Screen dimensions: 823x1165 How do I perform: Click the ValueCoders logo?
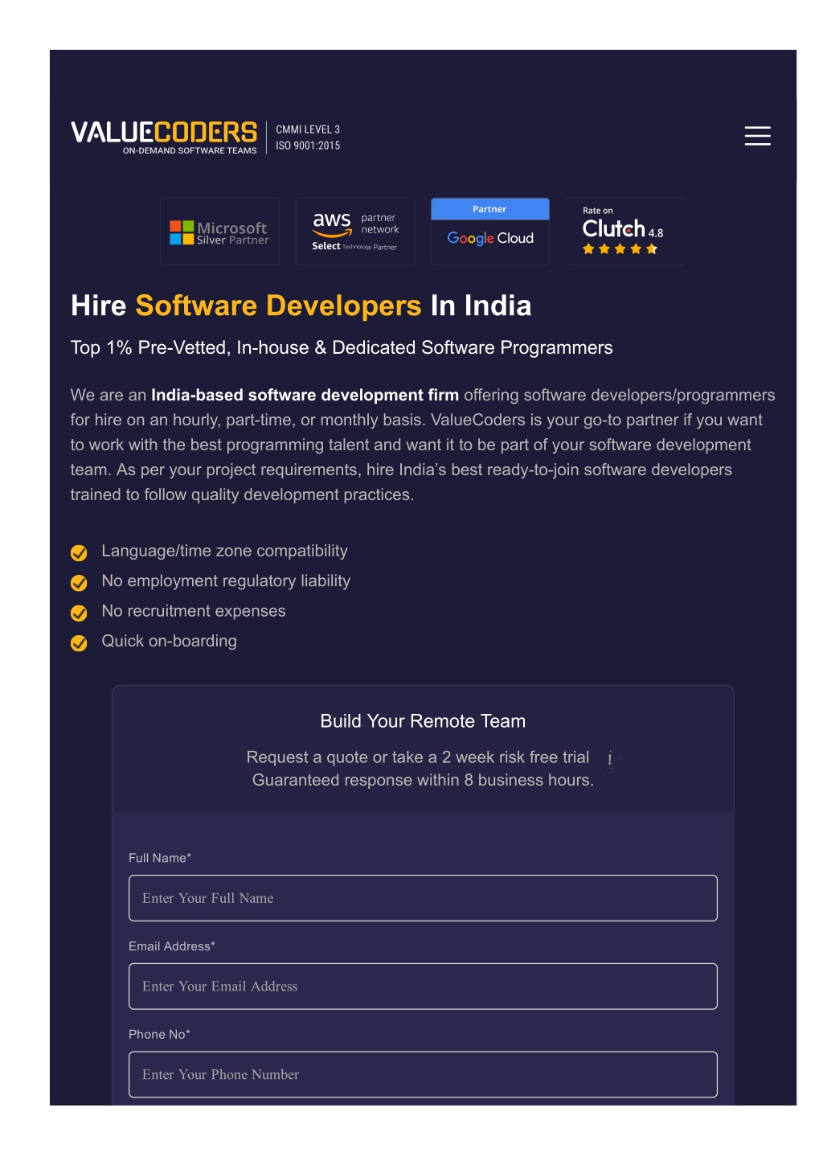(164, 137)
